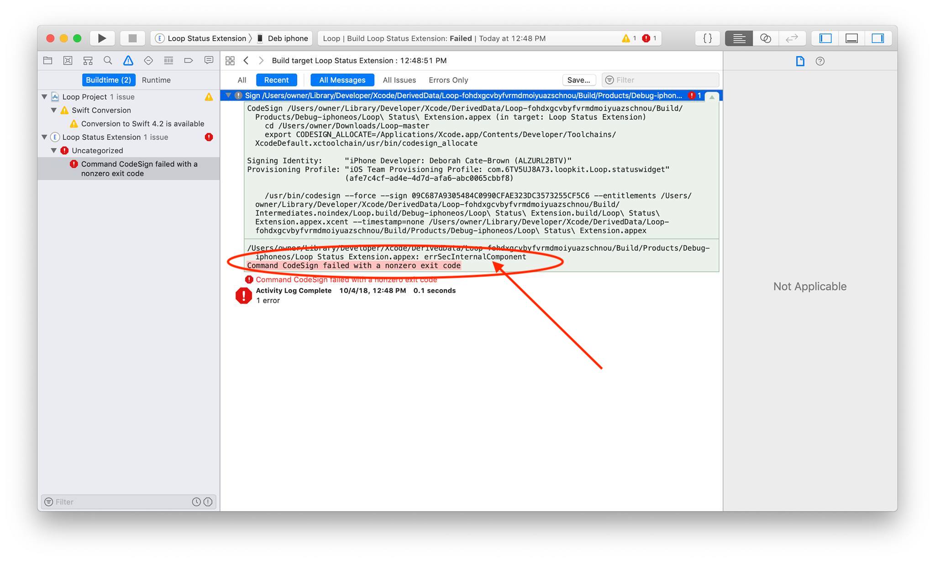Show the Test navigator

click(x=148, y=60)
